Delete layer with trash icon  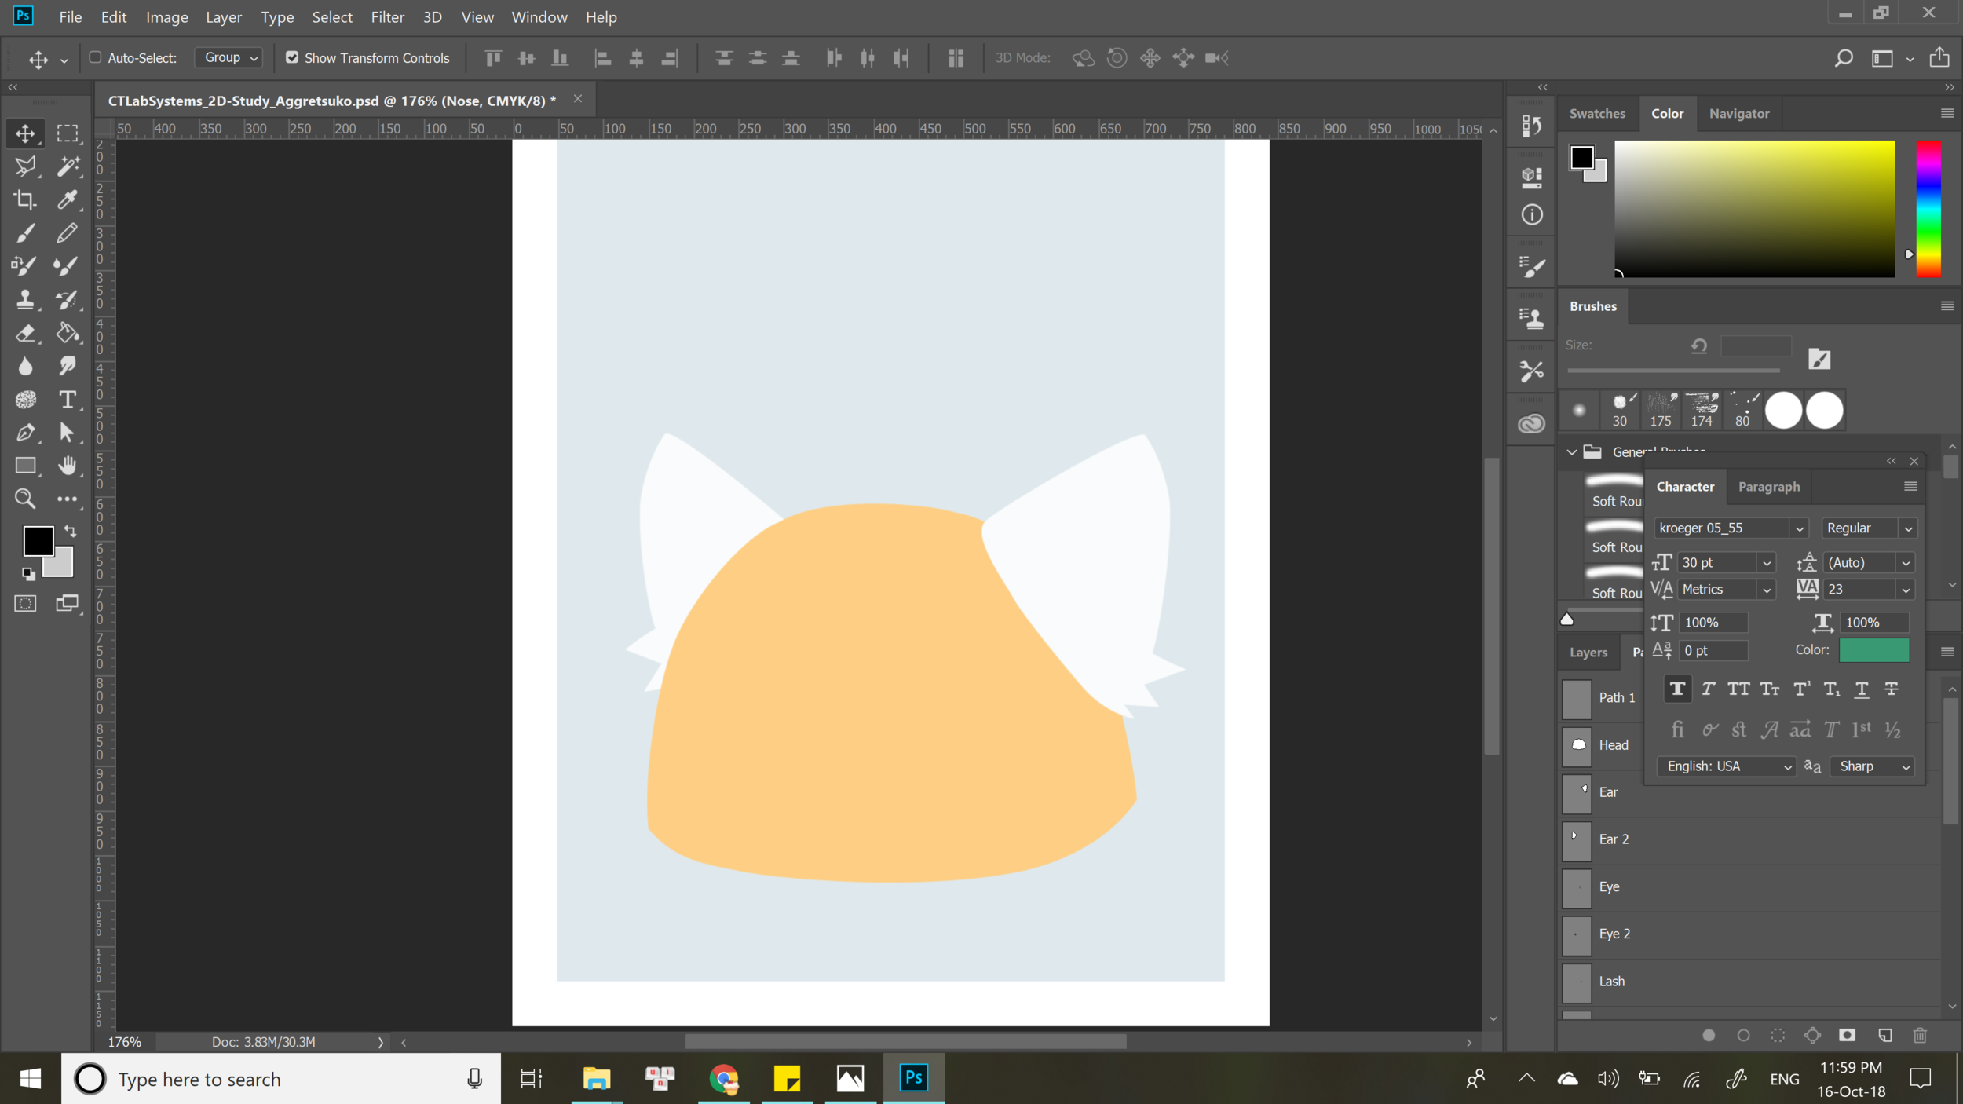pos(1920,1035)
